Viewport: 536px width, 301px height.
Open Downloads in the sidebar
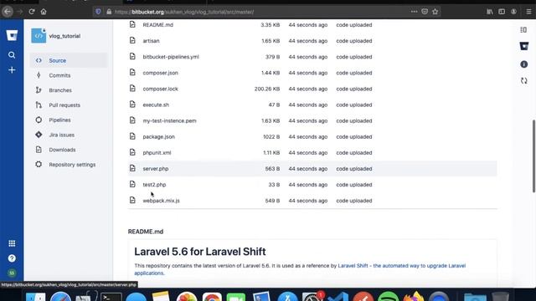point(62,150)
